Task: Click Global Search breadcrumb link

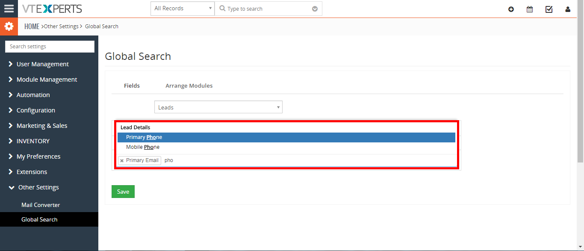Action: (x=102, y=27)
